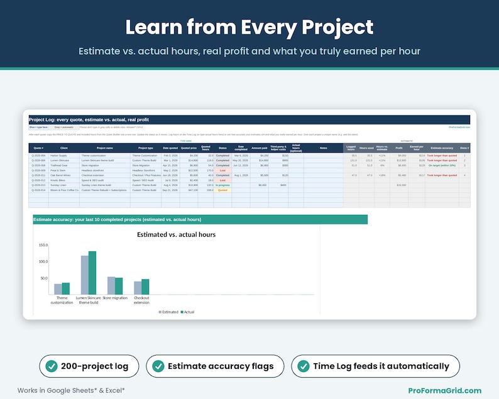Click the Estimate accuracy green section banner

[200, 219]
